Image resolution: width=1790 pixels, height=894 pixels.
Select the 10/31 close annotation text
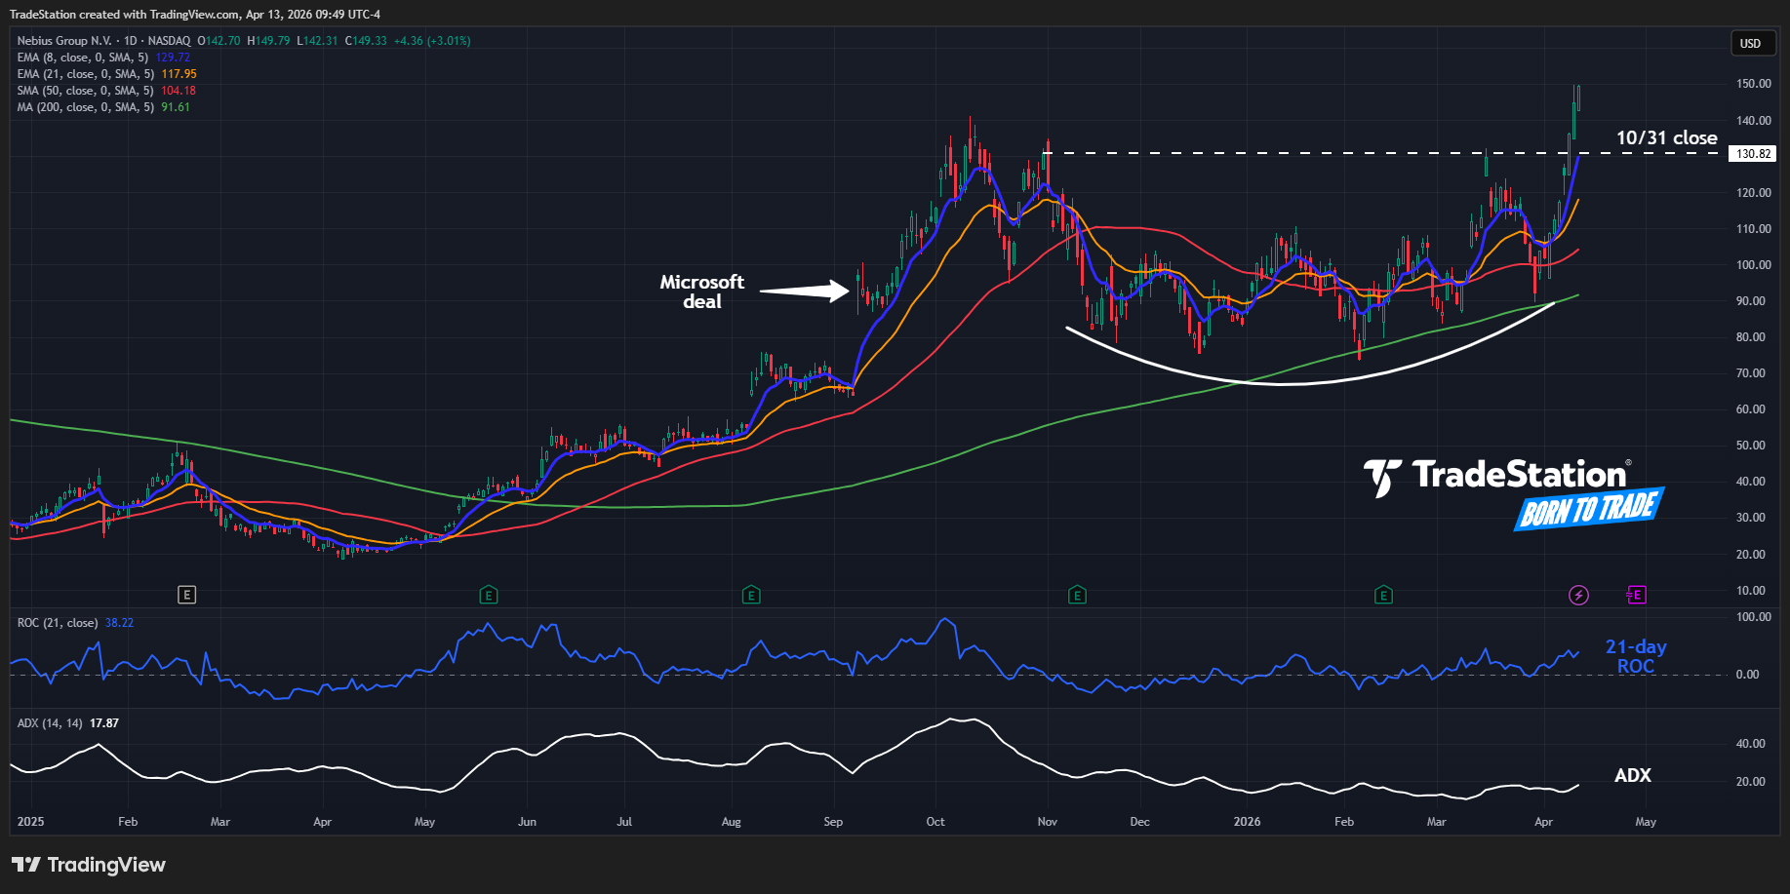click(1666, 137)
